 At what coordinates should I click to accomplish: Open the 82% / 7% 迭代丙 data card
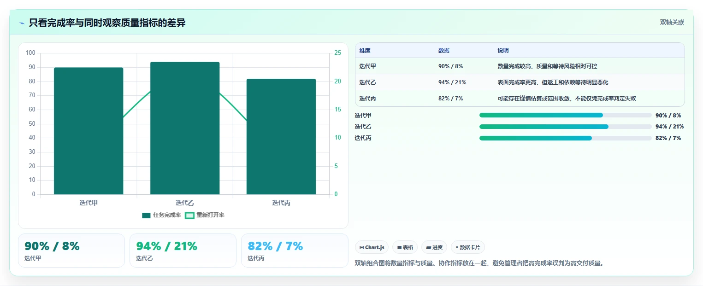click(295, 251)
